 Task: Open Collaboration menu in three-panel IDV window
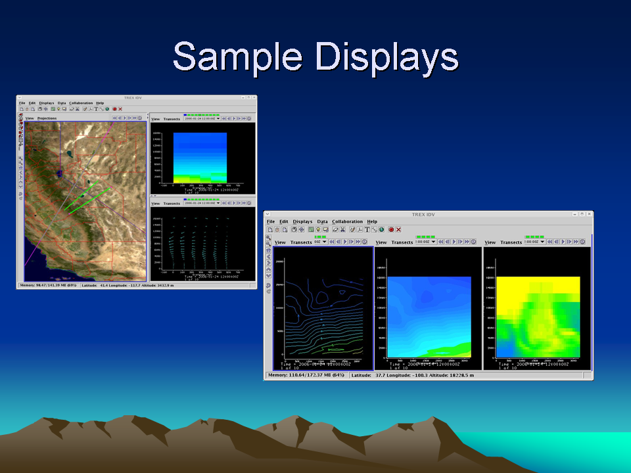click(347, 221)
